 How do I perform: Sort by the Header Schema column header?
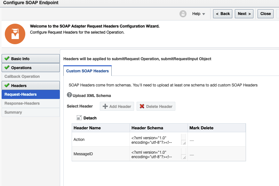pos(159,128)
